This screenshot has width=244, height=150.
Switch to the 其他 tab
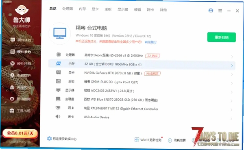[x=163, y=10]
